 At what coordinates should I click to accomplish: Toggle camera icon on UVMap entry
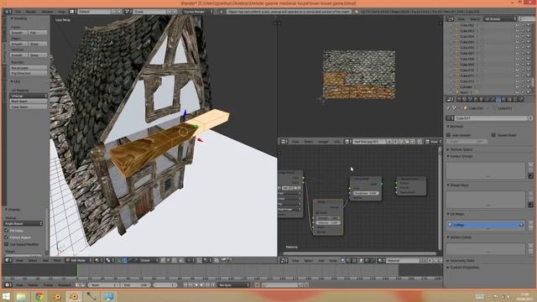pos(521,225)
